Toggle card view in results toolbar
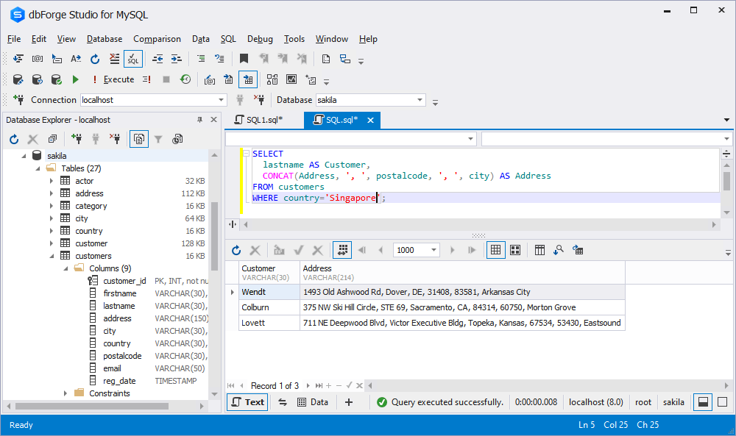 point(515,250)
